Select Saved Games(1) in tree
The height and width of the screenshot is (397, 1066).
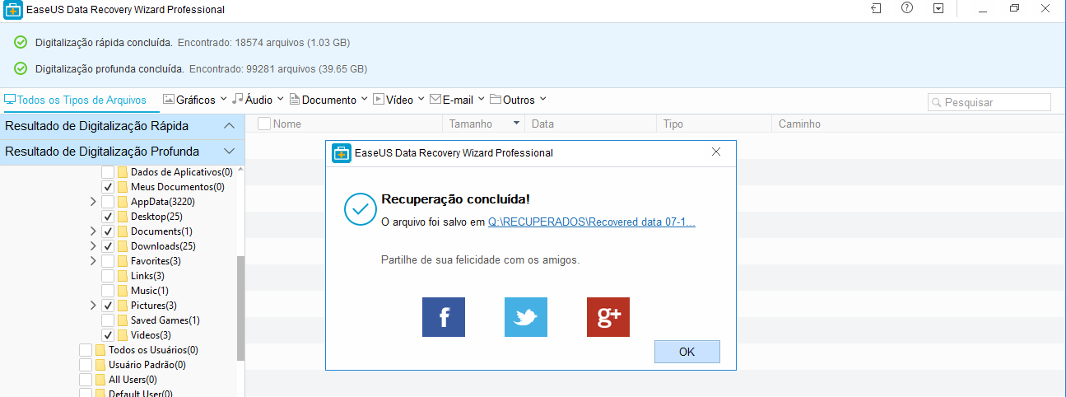coord(165,320)
